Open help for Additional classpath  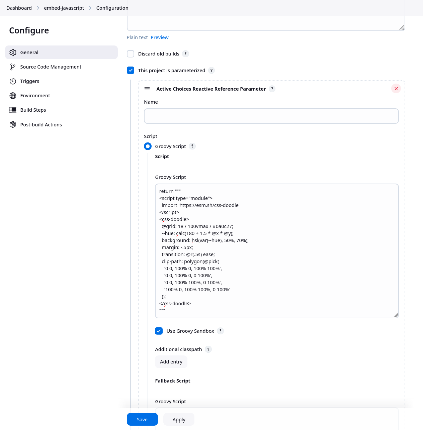click(x=208, y=349)
